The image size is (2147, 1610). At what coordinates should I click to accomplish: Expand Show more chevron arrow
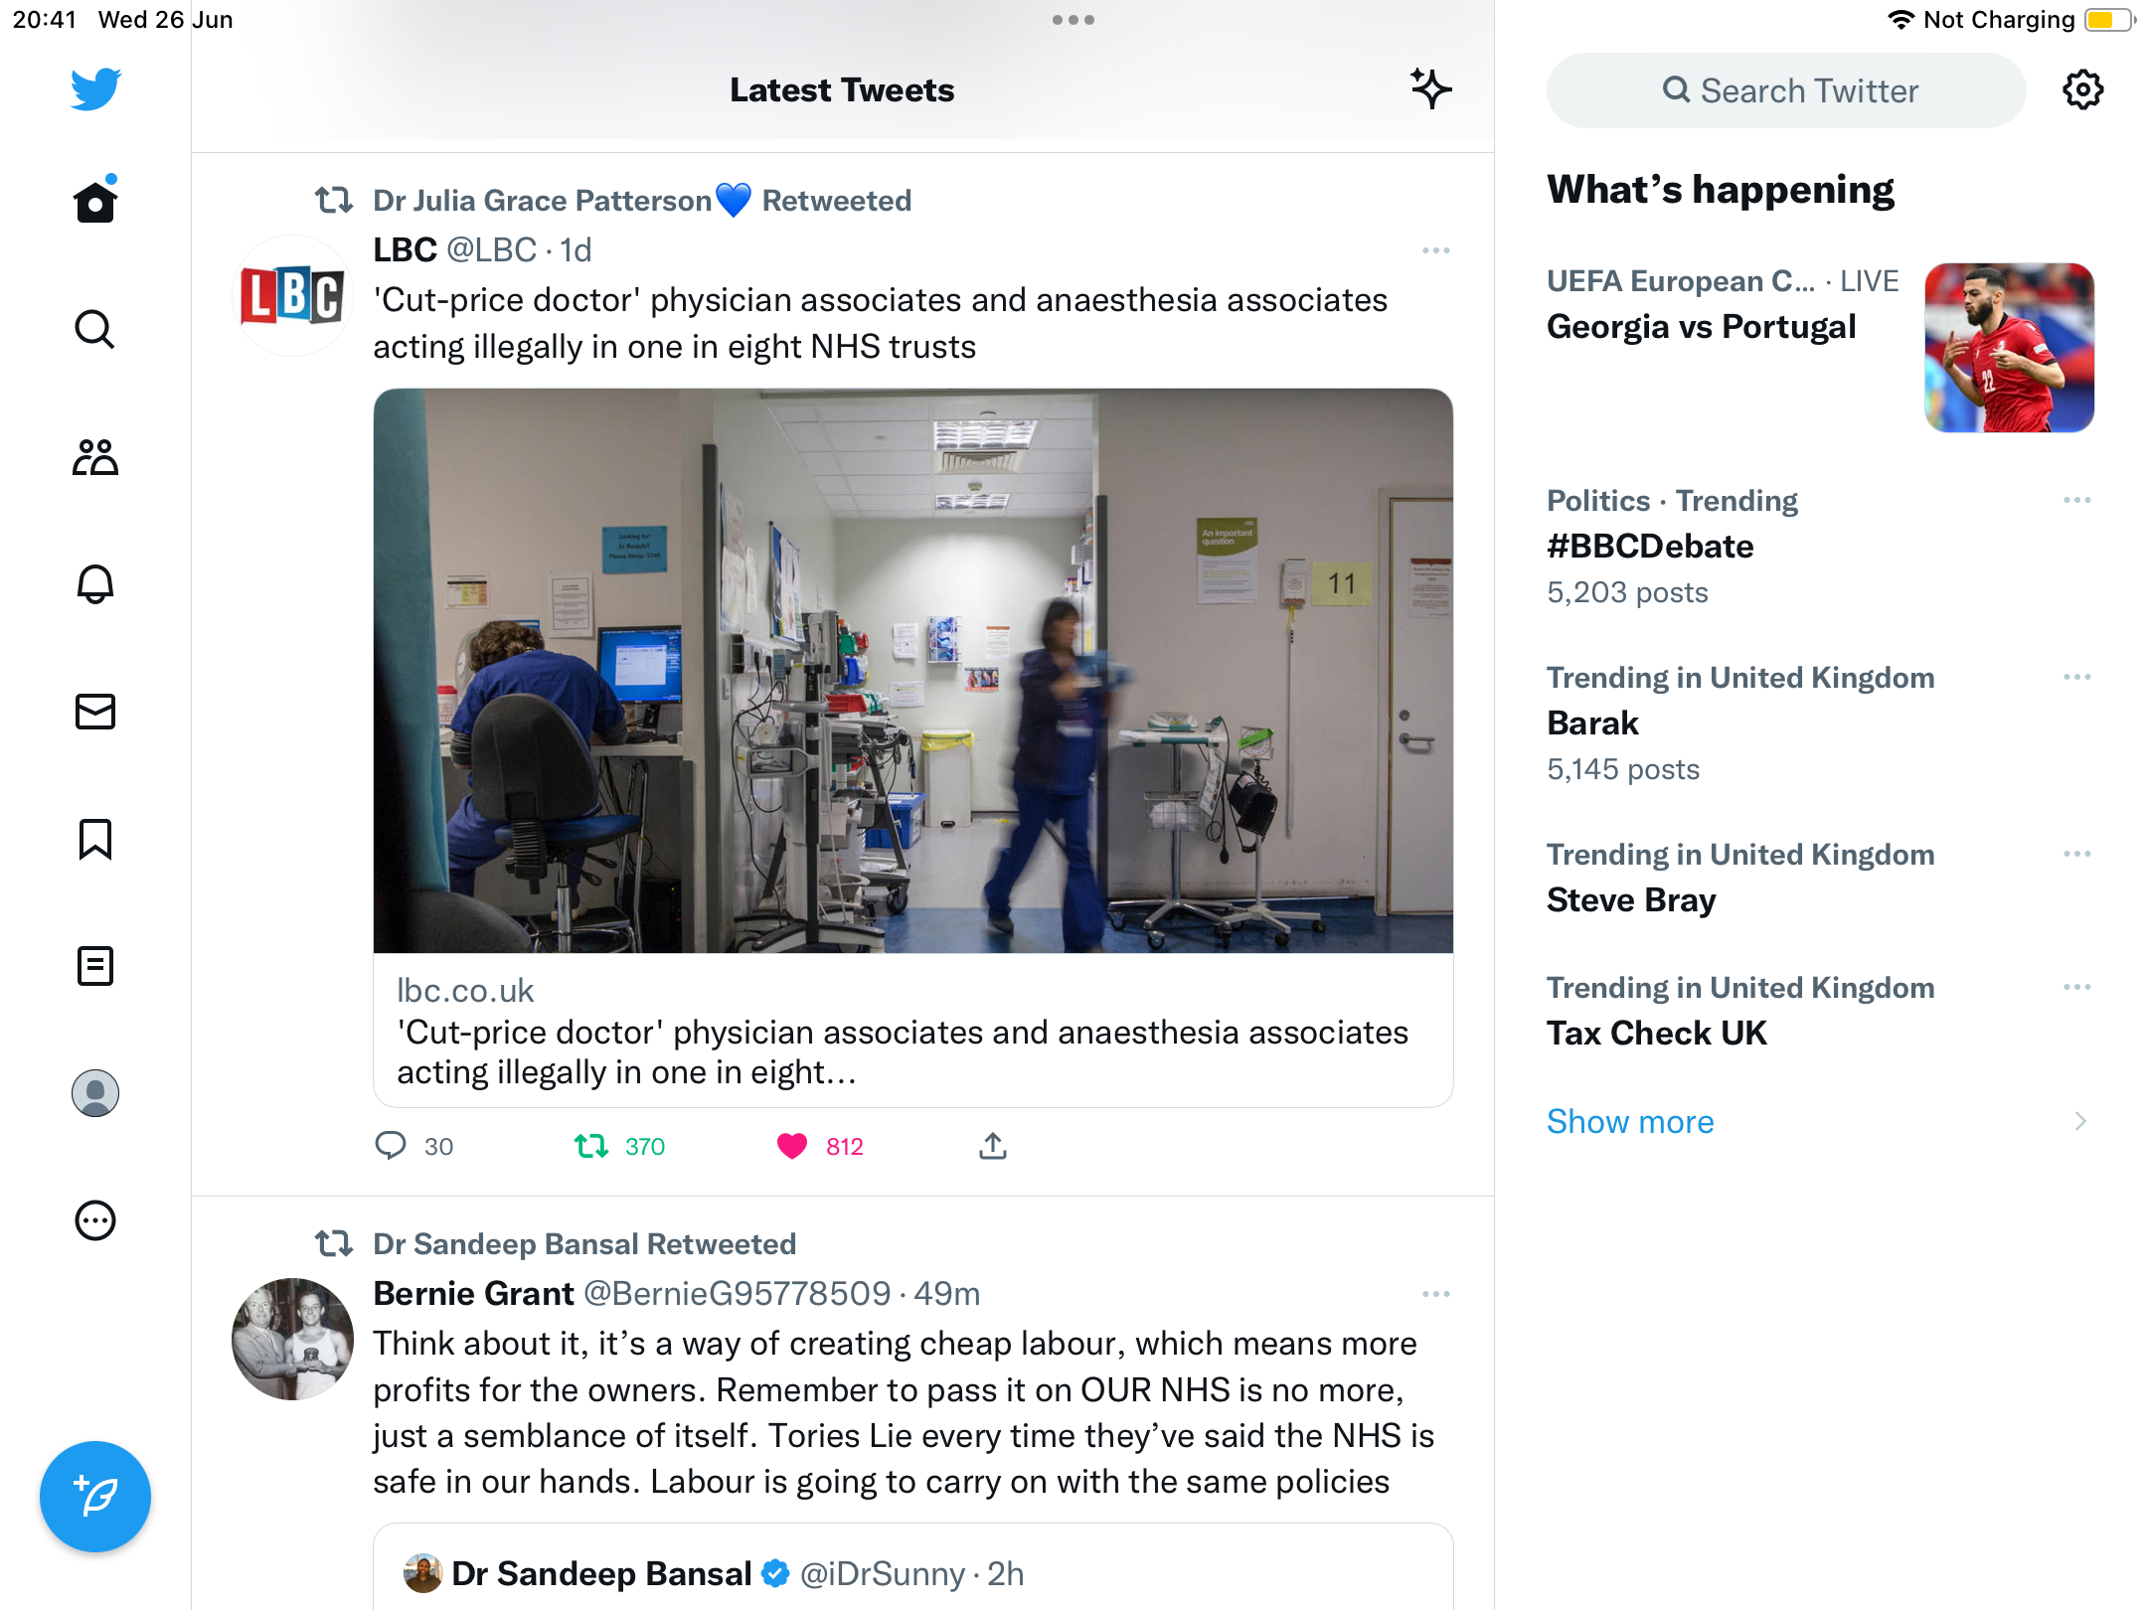[x=2080, y=1121]
